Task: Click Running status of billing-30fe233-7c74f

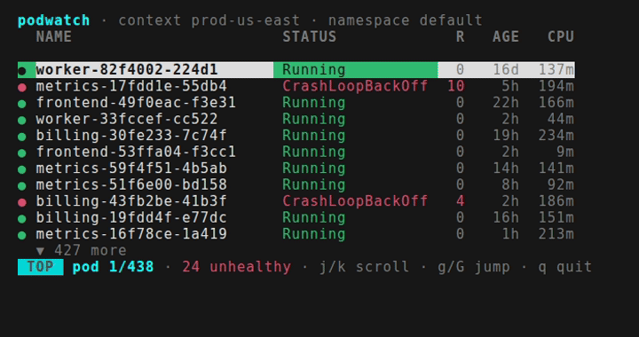Action: 314,136
